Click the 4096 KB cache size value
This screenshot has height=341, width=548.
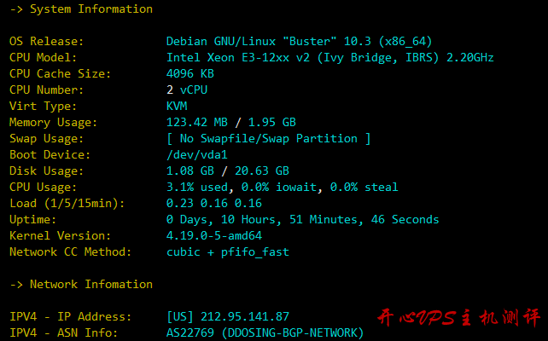point(190,73)
